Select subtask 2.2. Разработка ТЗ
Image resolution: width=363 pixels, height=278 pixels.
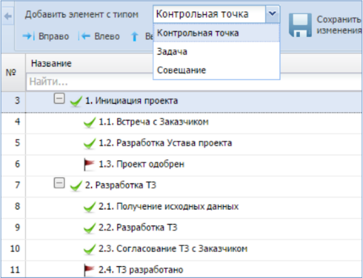pyautogui.click(x=138, y=228)
